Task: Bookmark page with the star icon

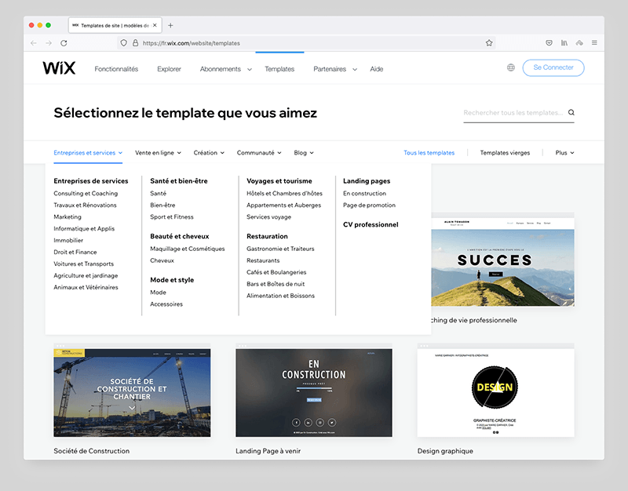Action: click(x=489, y=43)
